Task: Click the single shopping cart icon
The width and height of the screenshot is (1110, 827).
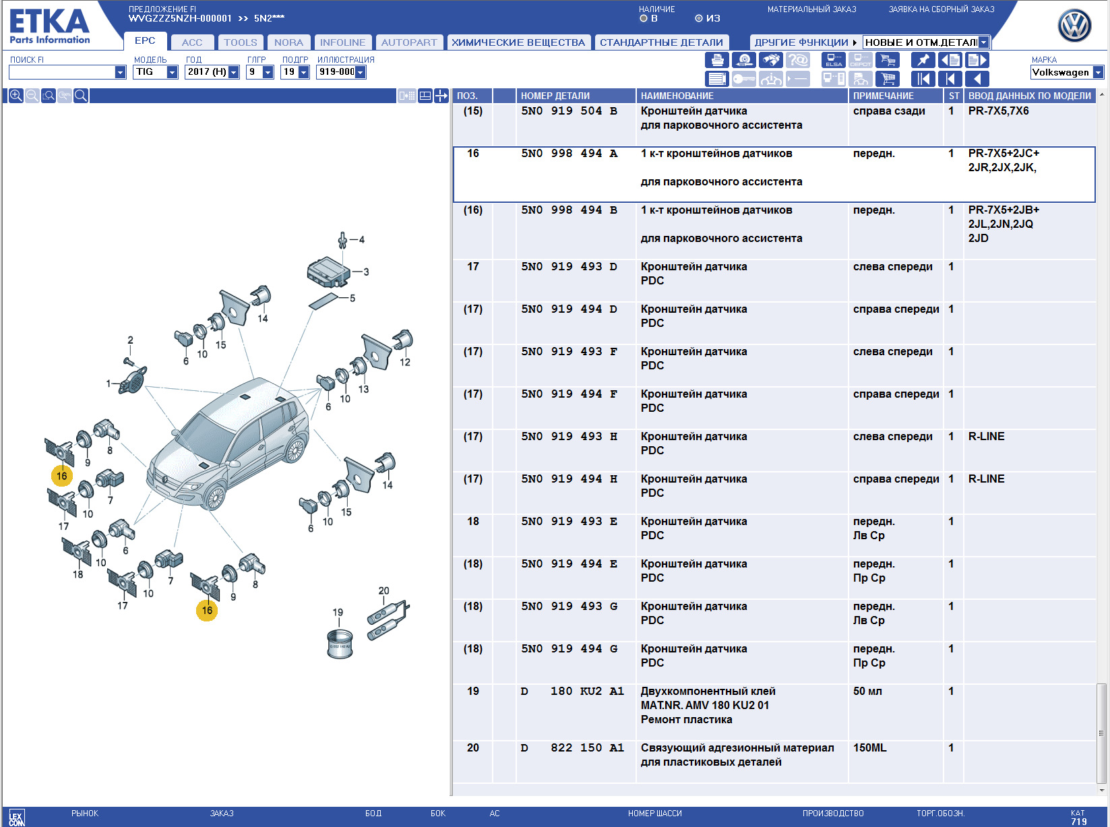Action: pos(888,79)
